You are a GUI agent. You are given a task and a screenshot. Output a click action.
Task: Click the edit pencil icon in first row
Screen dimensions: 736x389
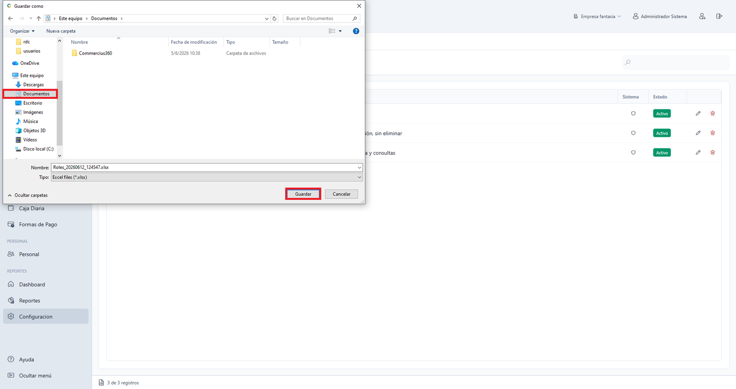tap(698, 113)
